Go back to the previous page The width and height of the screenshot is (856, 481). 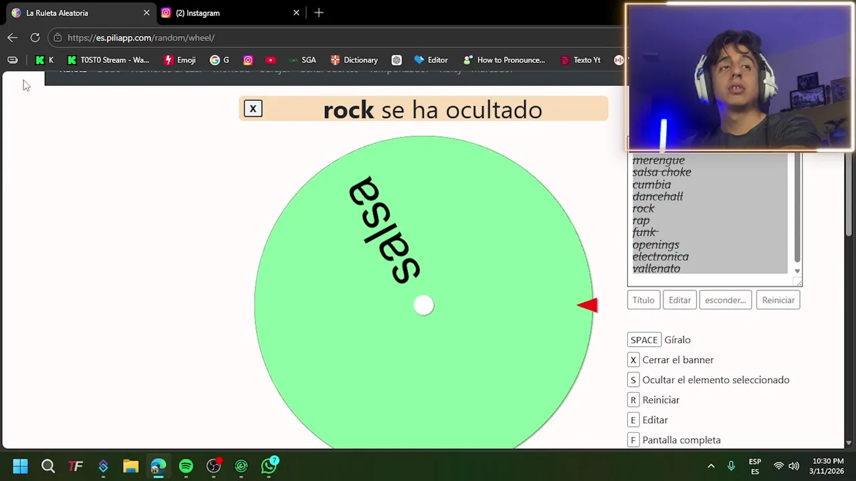pyautogui.click(x=12, y=37)
